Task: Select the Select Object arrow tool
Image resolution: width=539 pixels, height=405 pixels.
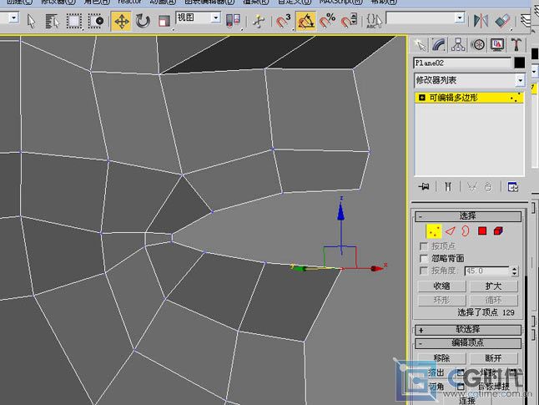Action: click(x=31, y=21)
